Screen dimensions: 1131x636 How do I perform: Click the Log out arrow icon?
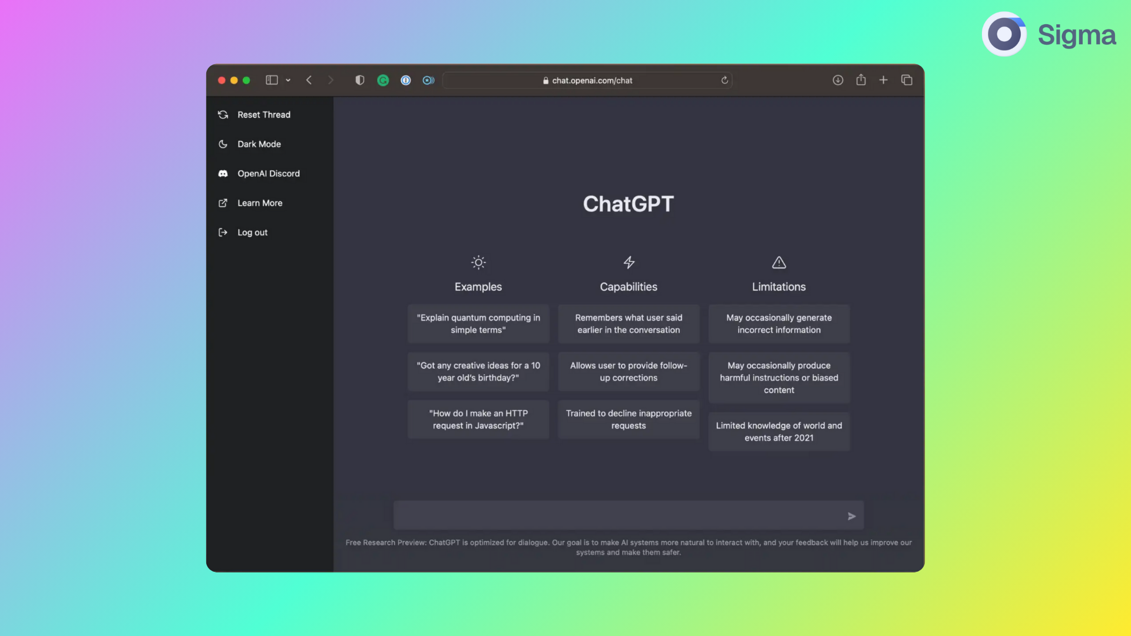[223, 233]
